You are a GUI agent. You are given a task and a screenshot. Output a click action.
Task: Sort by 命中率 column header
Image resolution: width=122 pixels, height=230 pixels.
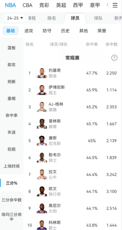pos(92,44)
